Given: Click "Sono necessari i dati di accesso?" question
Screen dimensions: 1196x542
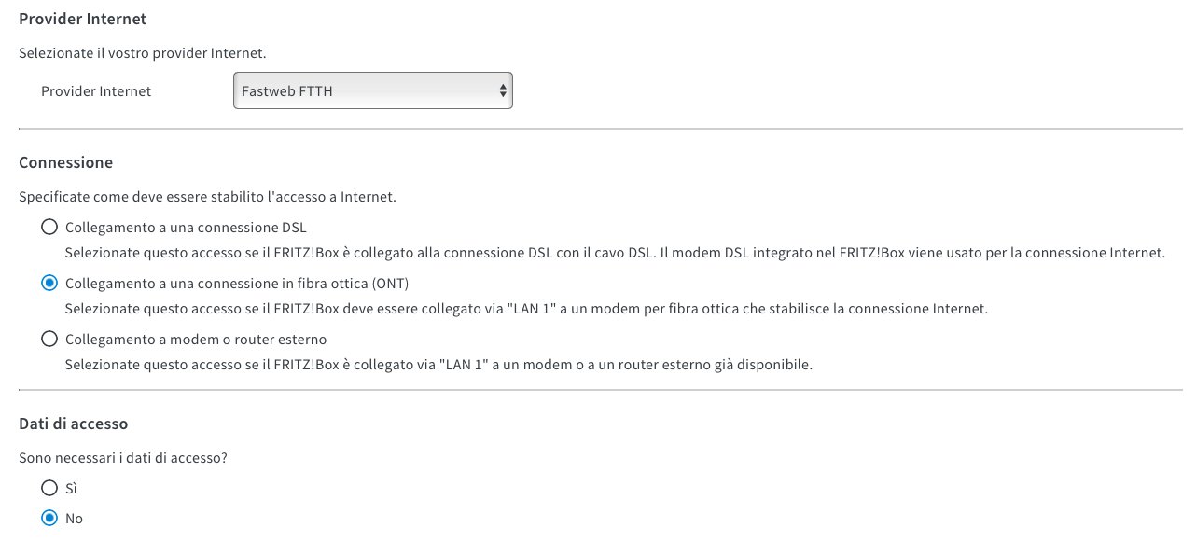Looking at the screenshot, I should pyautogui.click(x=123, y=459).
